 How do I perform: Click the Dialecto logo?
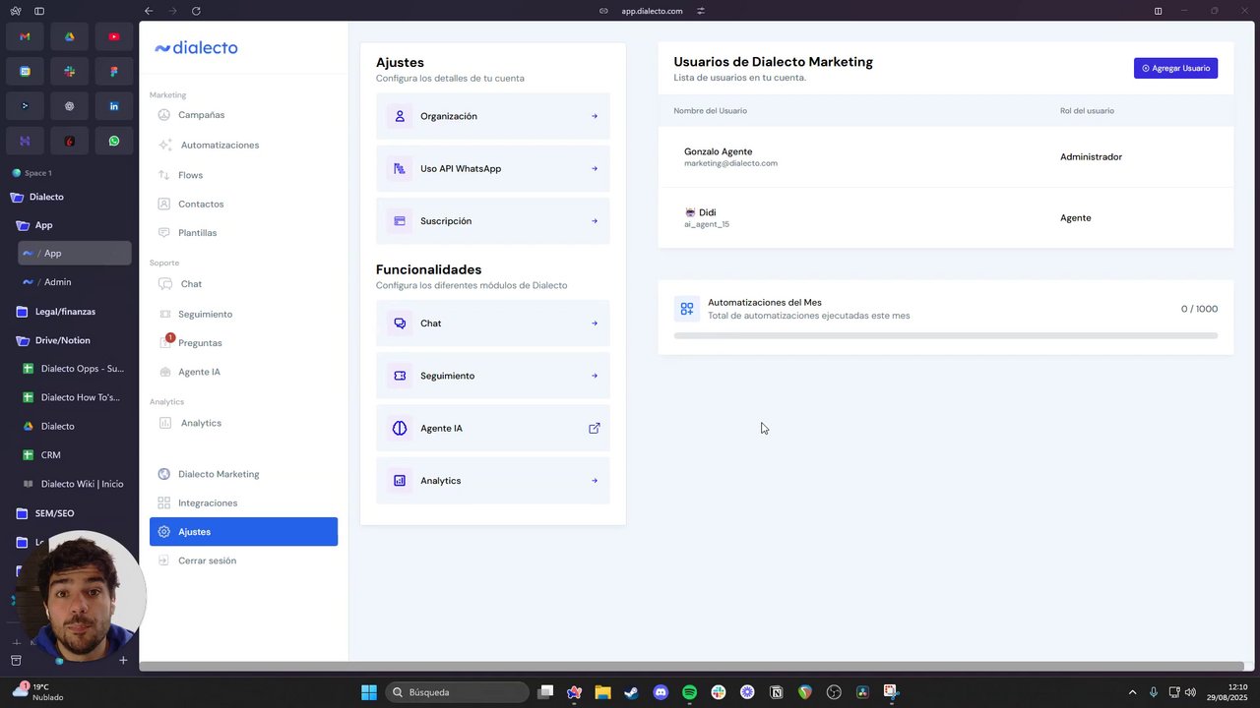click(196, 47)
